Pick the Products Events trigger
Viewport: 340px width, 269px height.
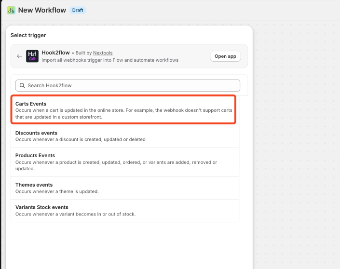124,161
